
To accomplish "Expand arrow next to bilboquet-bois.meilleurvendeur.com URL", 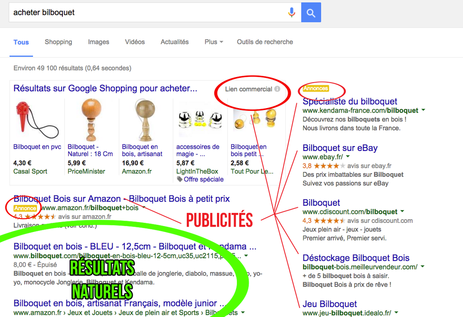I will (423, 266).
